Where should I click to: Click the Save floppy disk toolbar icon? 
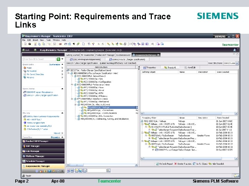tap(55, 44)
